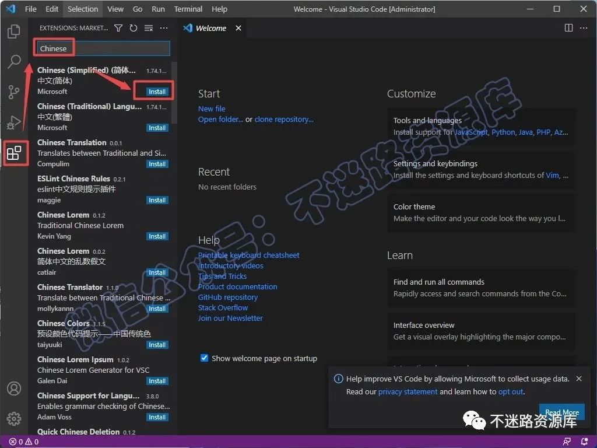Split the editor to the right
The height and width of the screenshot is (448, 597).
coord(568,28)
